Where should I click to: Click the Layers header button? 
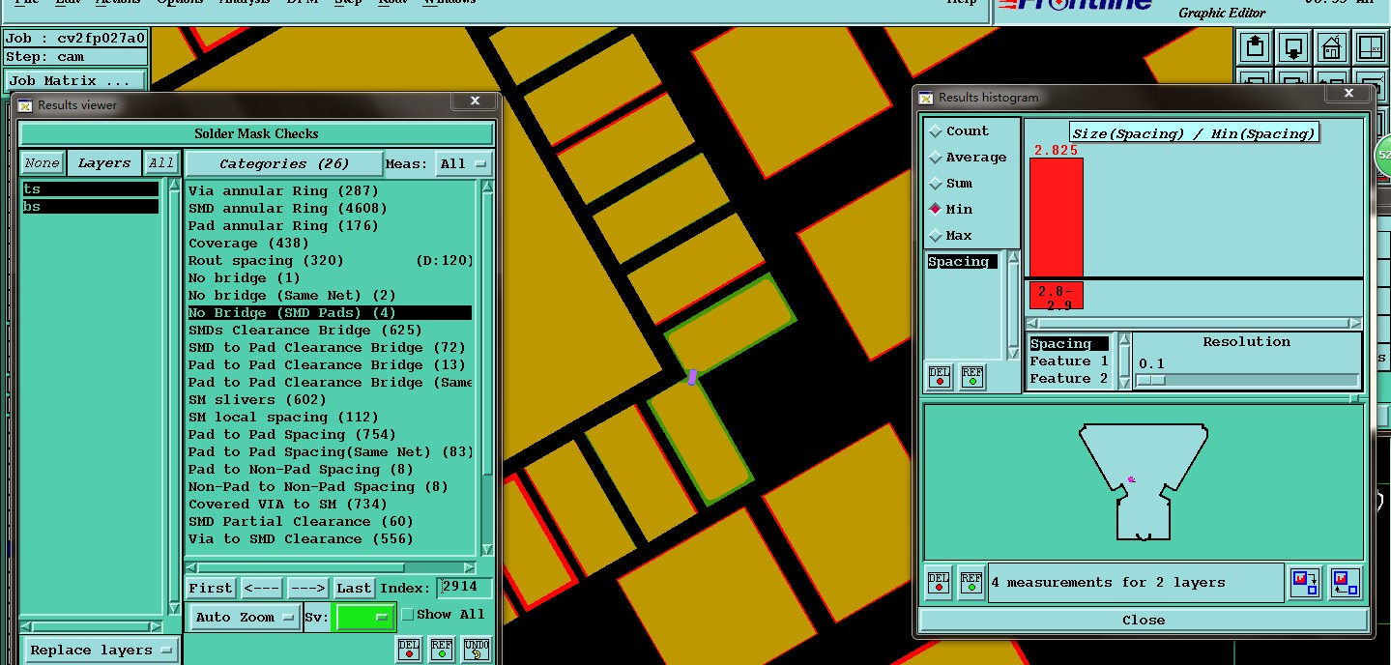pyautogui.click(x=103, y=163)
